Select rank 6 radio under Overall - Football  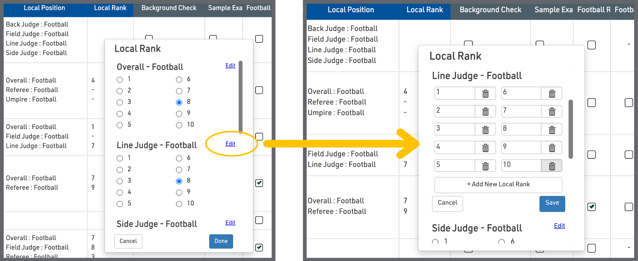179,80
